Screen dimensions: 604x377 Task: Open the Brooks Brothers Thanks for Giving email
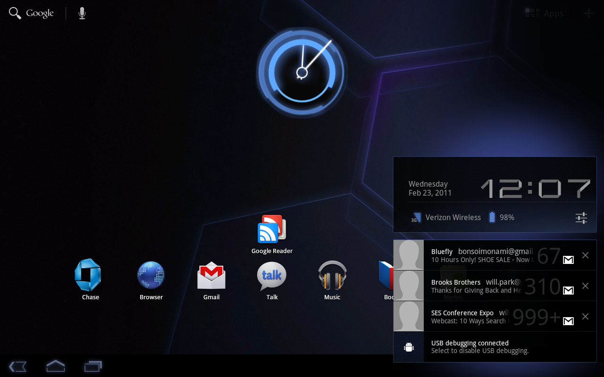(495, 286)
